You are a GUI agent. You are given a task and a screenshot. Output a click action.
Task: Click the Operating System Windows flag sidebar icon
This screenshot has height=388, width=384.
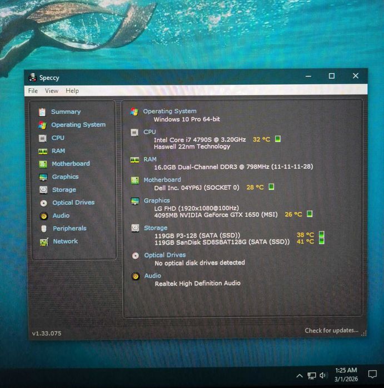pos(42,125)
